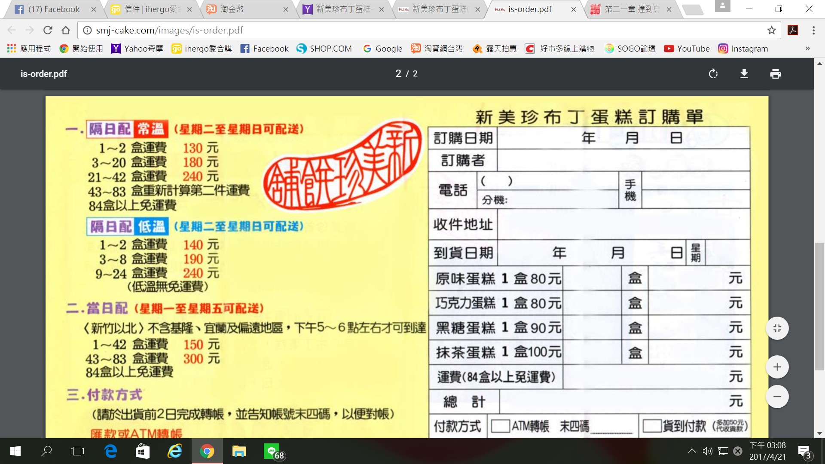Print the PDF document
Screen dimensions: 825x464
tap(776, 74)
